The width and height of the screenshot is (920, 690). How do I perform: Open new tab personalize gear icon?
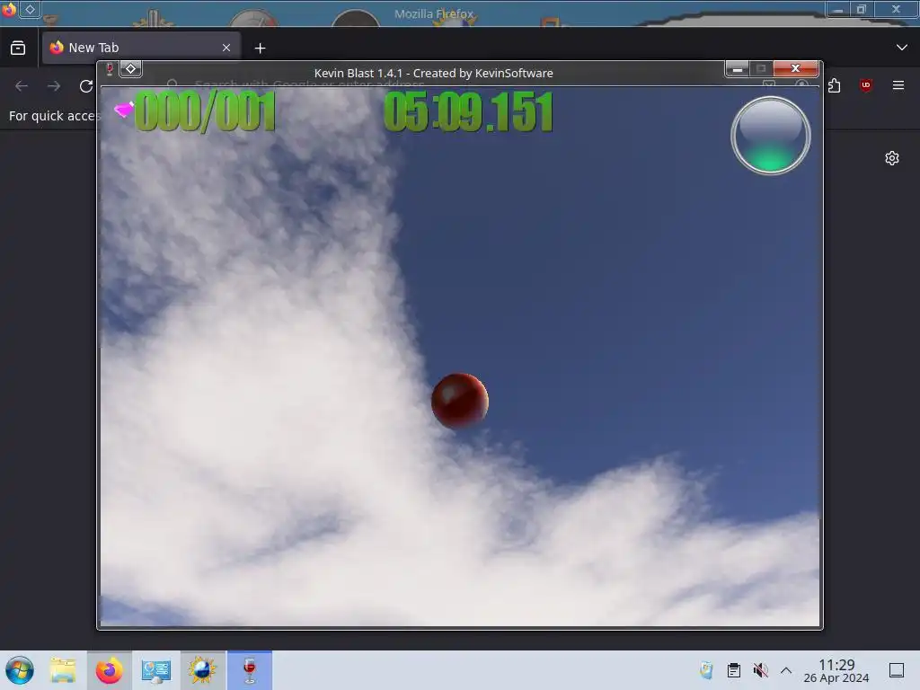[x=892, y=158]
